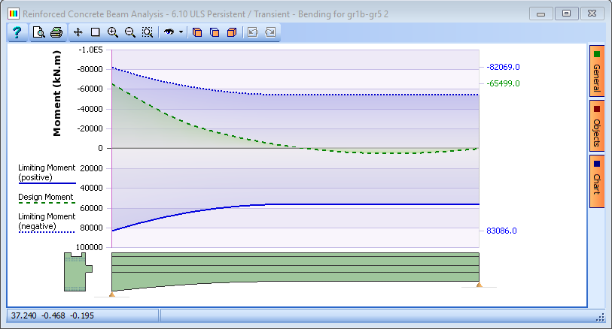Click the 83086.0 value label
This screenshot has height=329, width=612.
click(x=501, y=231)
